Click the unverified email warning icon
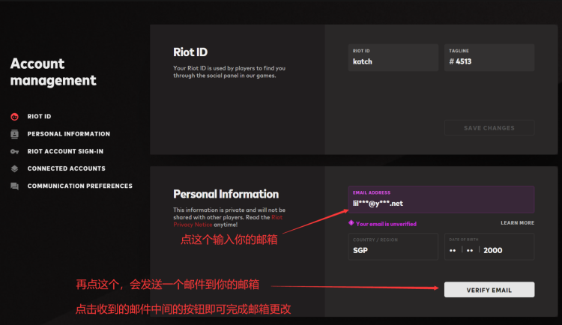The height and width of the screenshot is (325, 562). (x=351, y=223)
